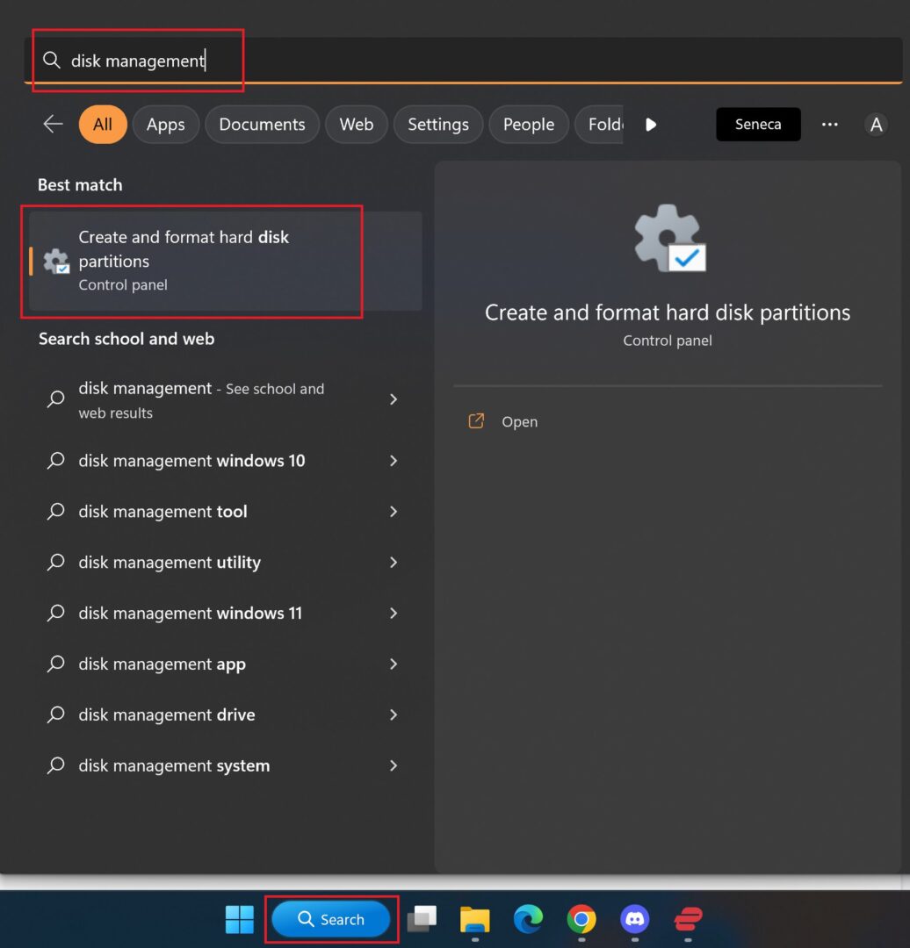Open Discord from the taskbar
Viewport: 910px width, 948px height.
click(635, 919)
